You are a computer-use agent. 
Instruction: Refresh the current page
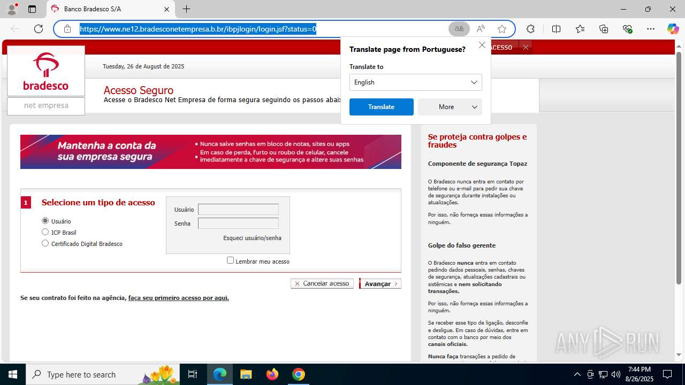pyautogui.click(x=39, y=29)
